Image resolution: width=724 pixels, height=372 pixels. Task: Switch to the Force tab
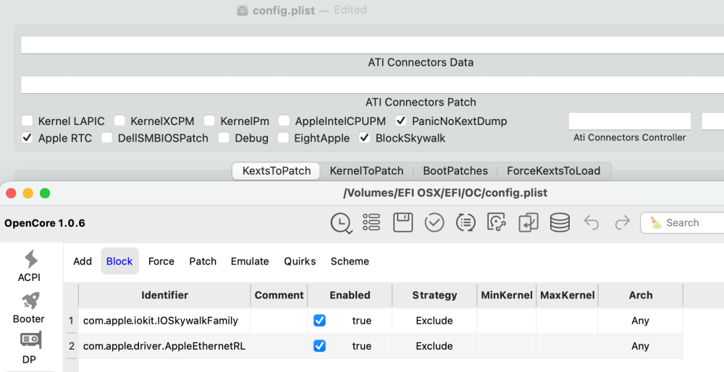point(161,261)
